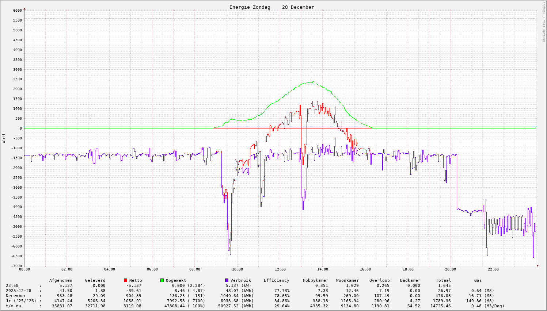Click the purple Verbruik legend swatch
The width and height of the screenshot is (547, 311).
pos(227,280)
